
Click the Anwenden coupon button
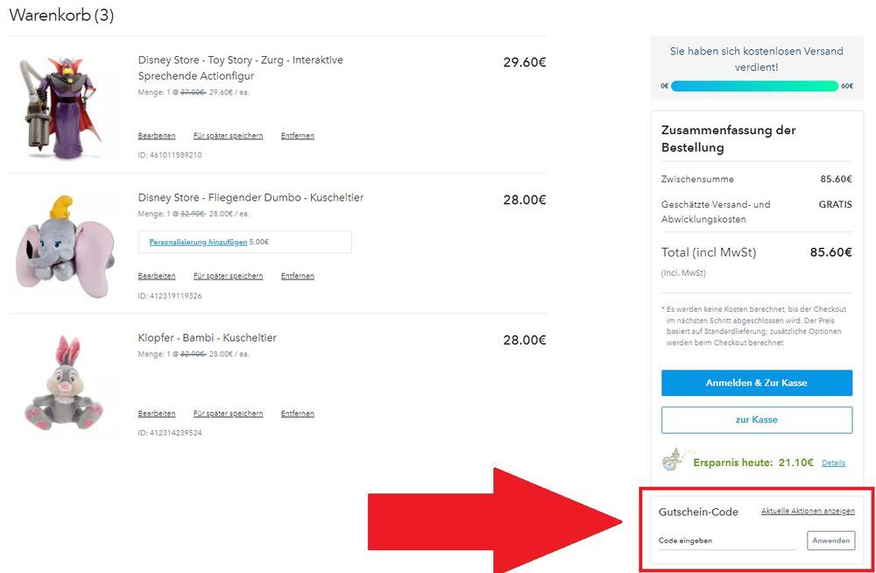click(830, 541)
